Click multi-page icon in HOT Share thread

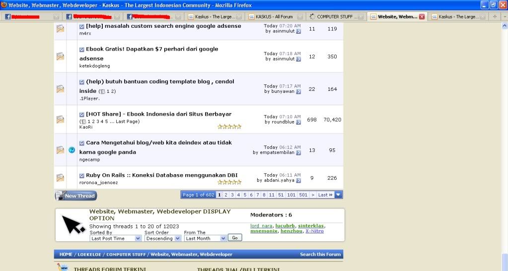pyautogui.click(x=83, y=122)
